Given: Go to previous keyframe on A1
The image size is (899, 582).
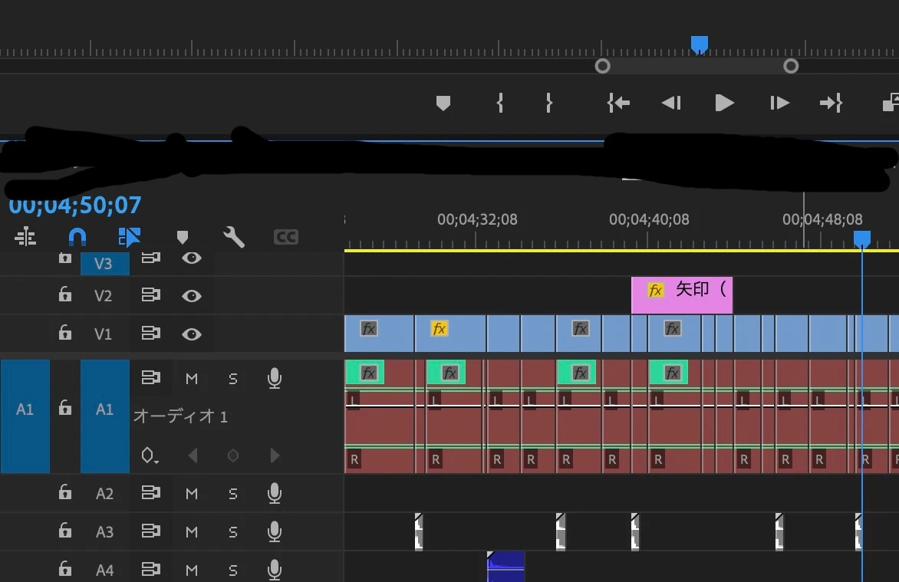Looking at the screenshot, I should click(x=193, y=455).
